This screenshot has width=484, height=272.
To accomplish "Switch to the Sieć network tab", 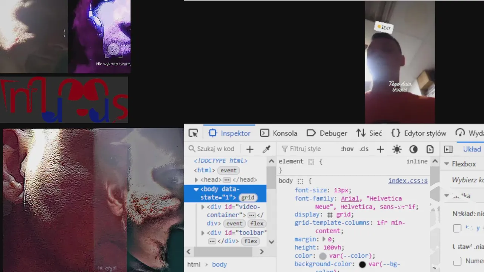I will tap(369, 133).
